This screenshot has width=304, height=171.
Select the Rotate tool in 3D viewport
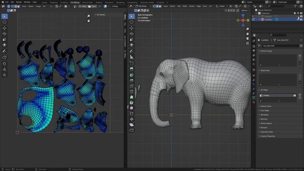(132, 34)
